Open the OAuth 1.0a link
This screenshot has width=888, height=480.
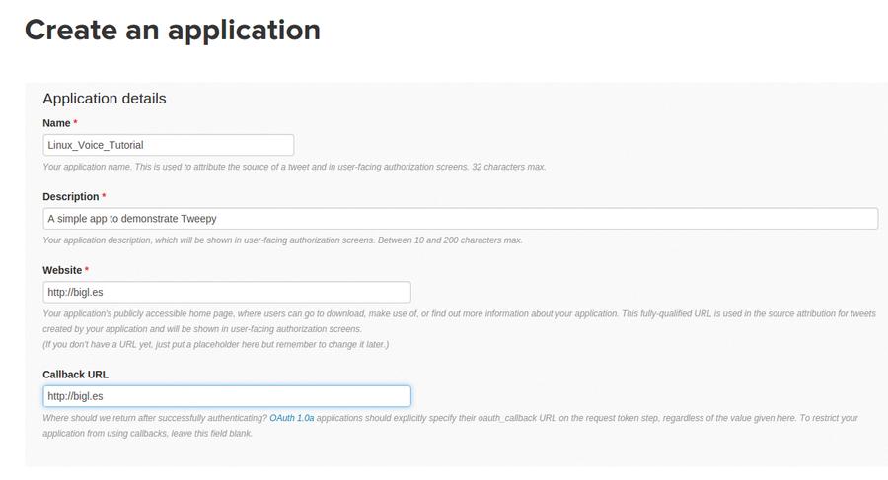[292, 418]
